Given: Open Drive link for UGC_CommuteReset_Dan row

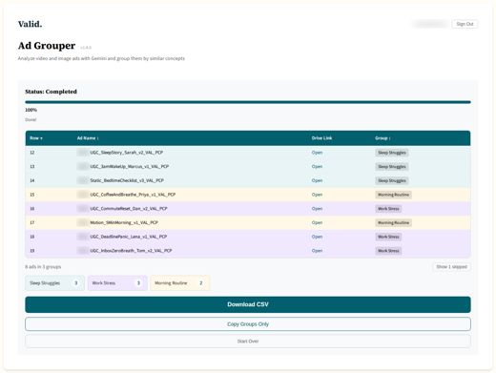Looking at the screenshot, I should (317, 209).
